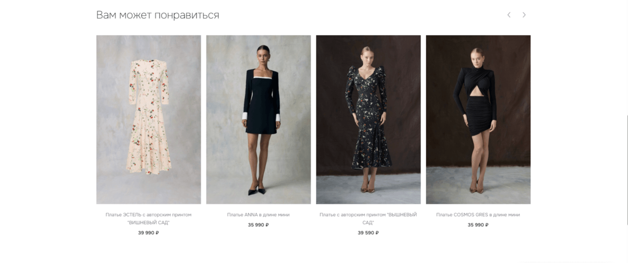Follow the Платье ANNA в длине мини link
Screen dimensions: 628x263
pos(258,215)
